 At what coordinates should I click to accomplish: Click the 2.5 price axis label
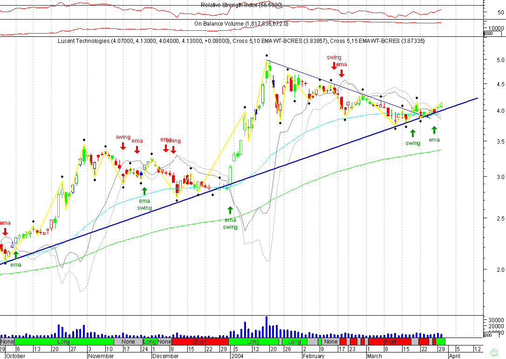pos(500,219)
